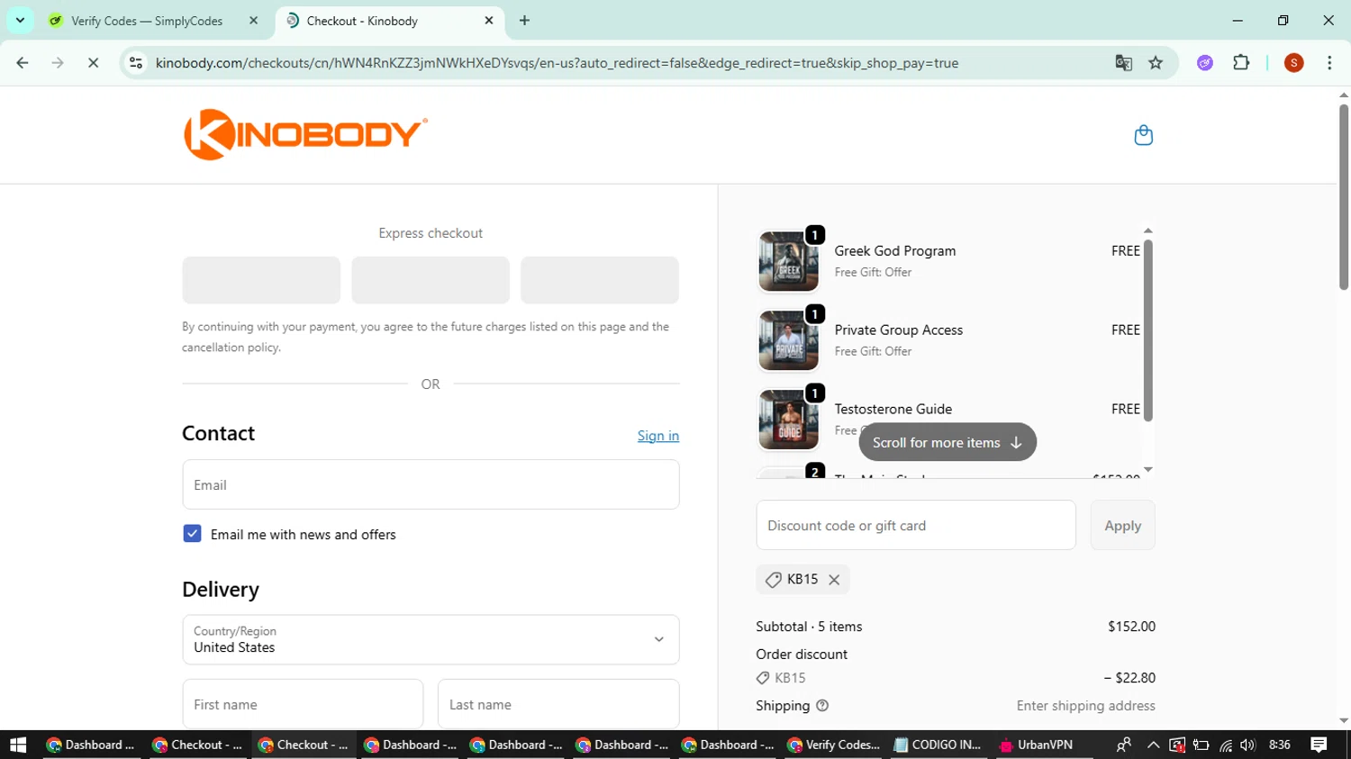Click the order items list scrollbar
Viewport: 1351px width, 759px height.
click(1147, 330)
